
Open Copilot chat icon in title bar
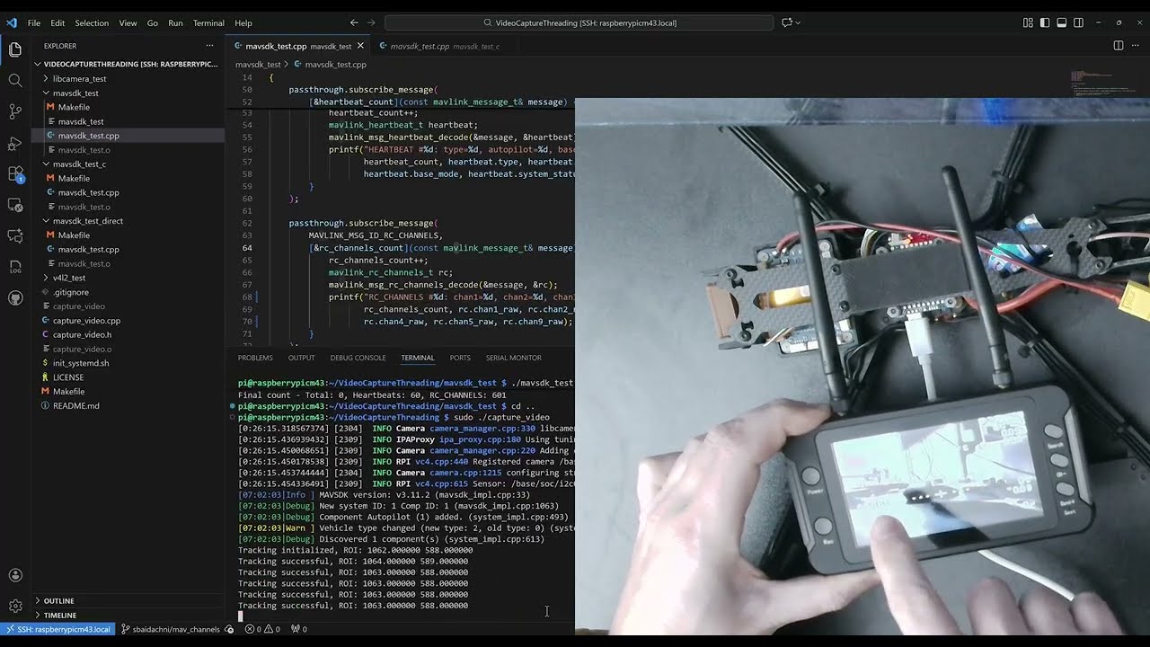tap(787, 22)
